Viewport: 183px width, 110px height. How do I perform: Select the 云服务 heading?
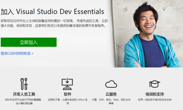click(111, 94)
